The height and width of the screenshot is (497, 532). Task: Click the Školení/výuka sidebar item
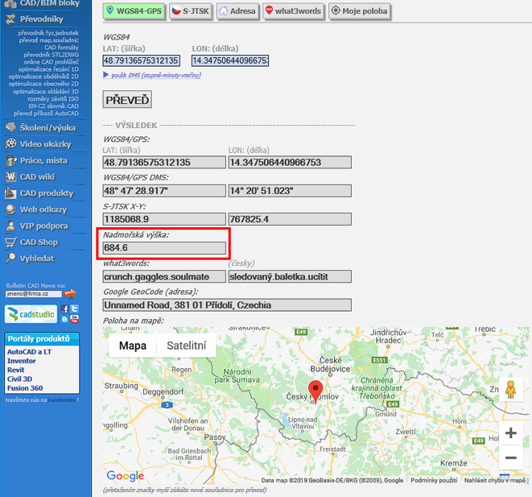(47, 127)
